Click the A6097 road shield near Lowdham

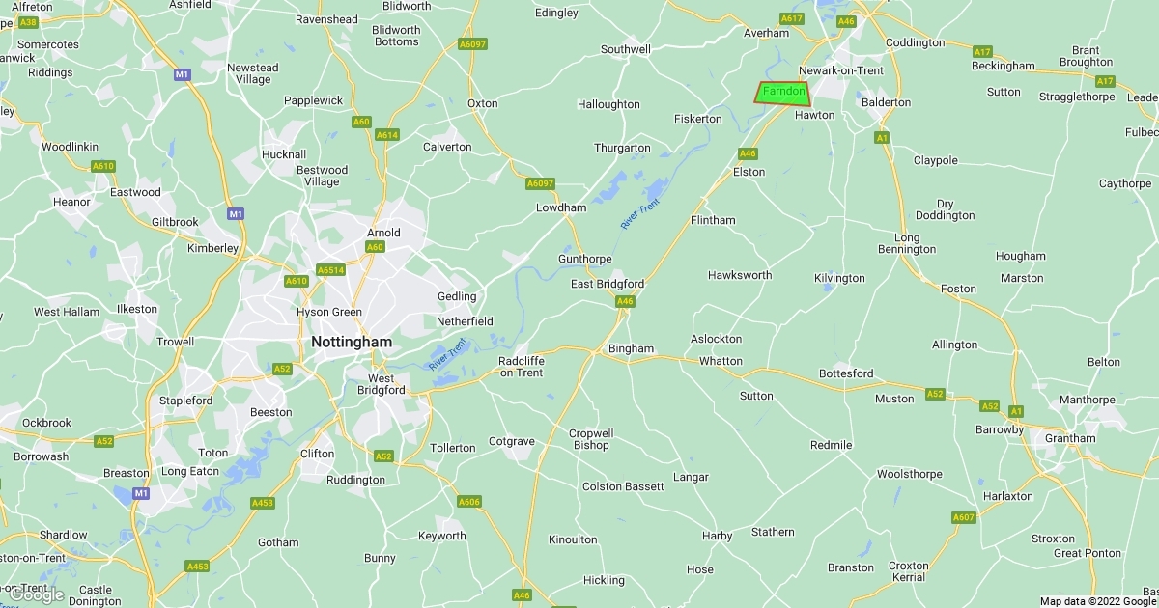(x=541, y=183)
